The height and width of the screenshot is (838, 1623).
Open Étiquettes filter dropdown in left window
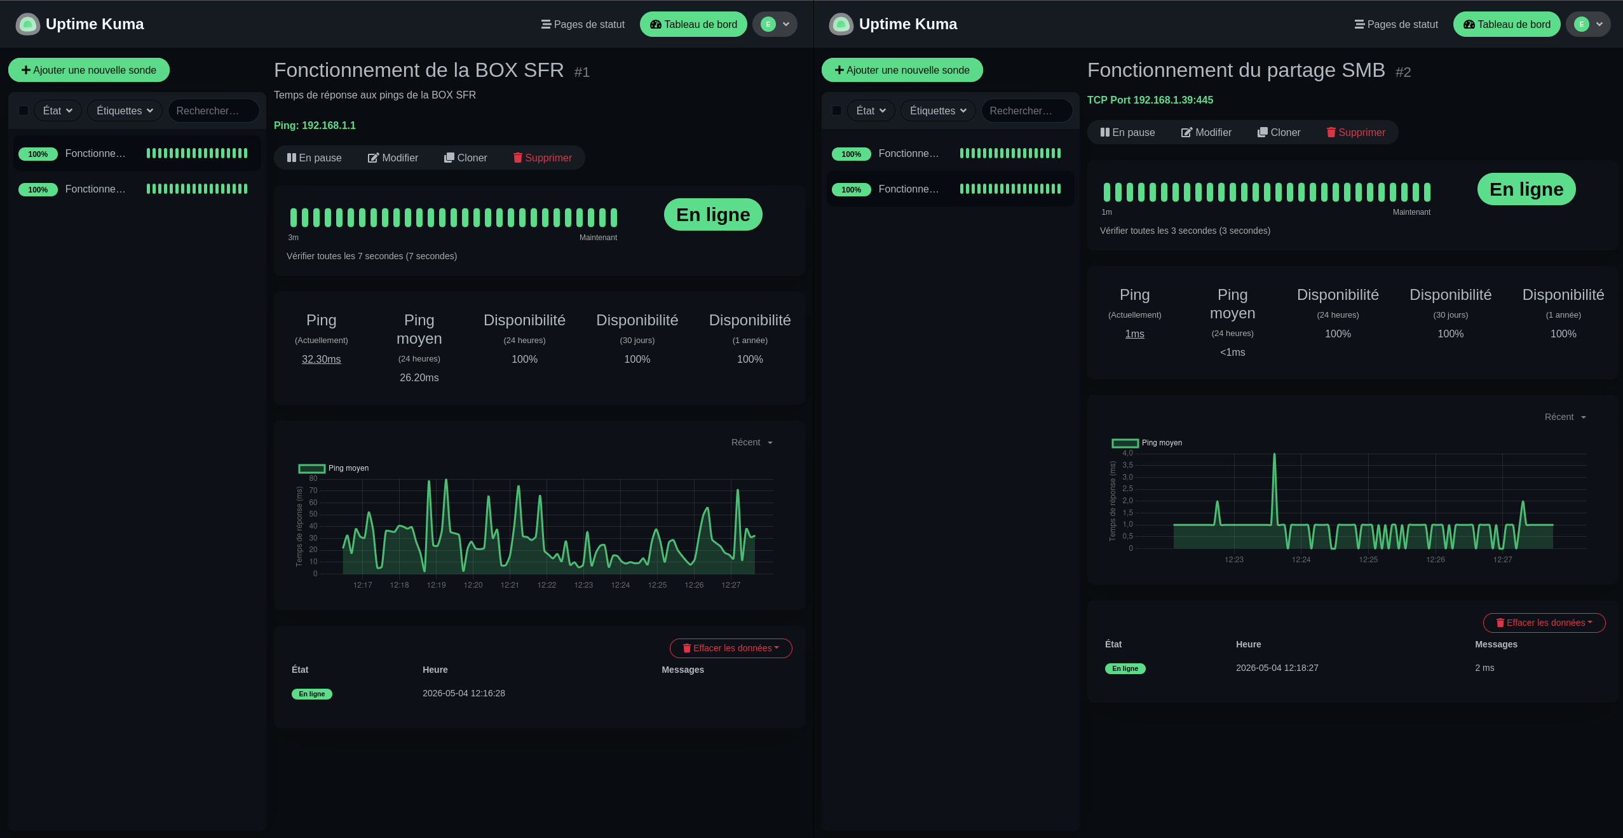click(x=125, y=111)
